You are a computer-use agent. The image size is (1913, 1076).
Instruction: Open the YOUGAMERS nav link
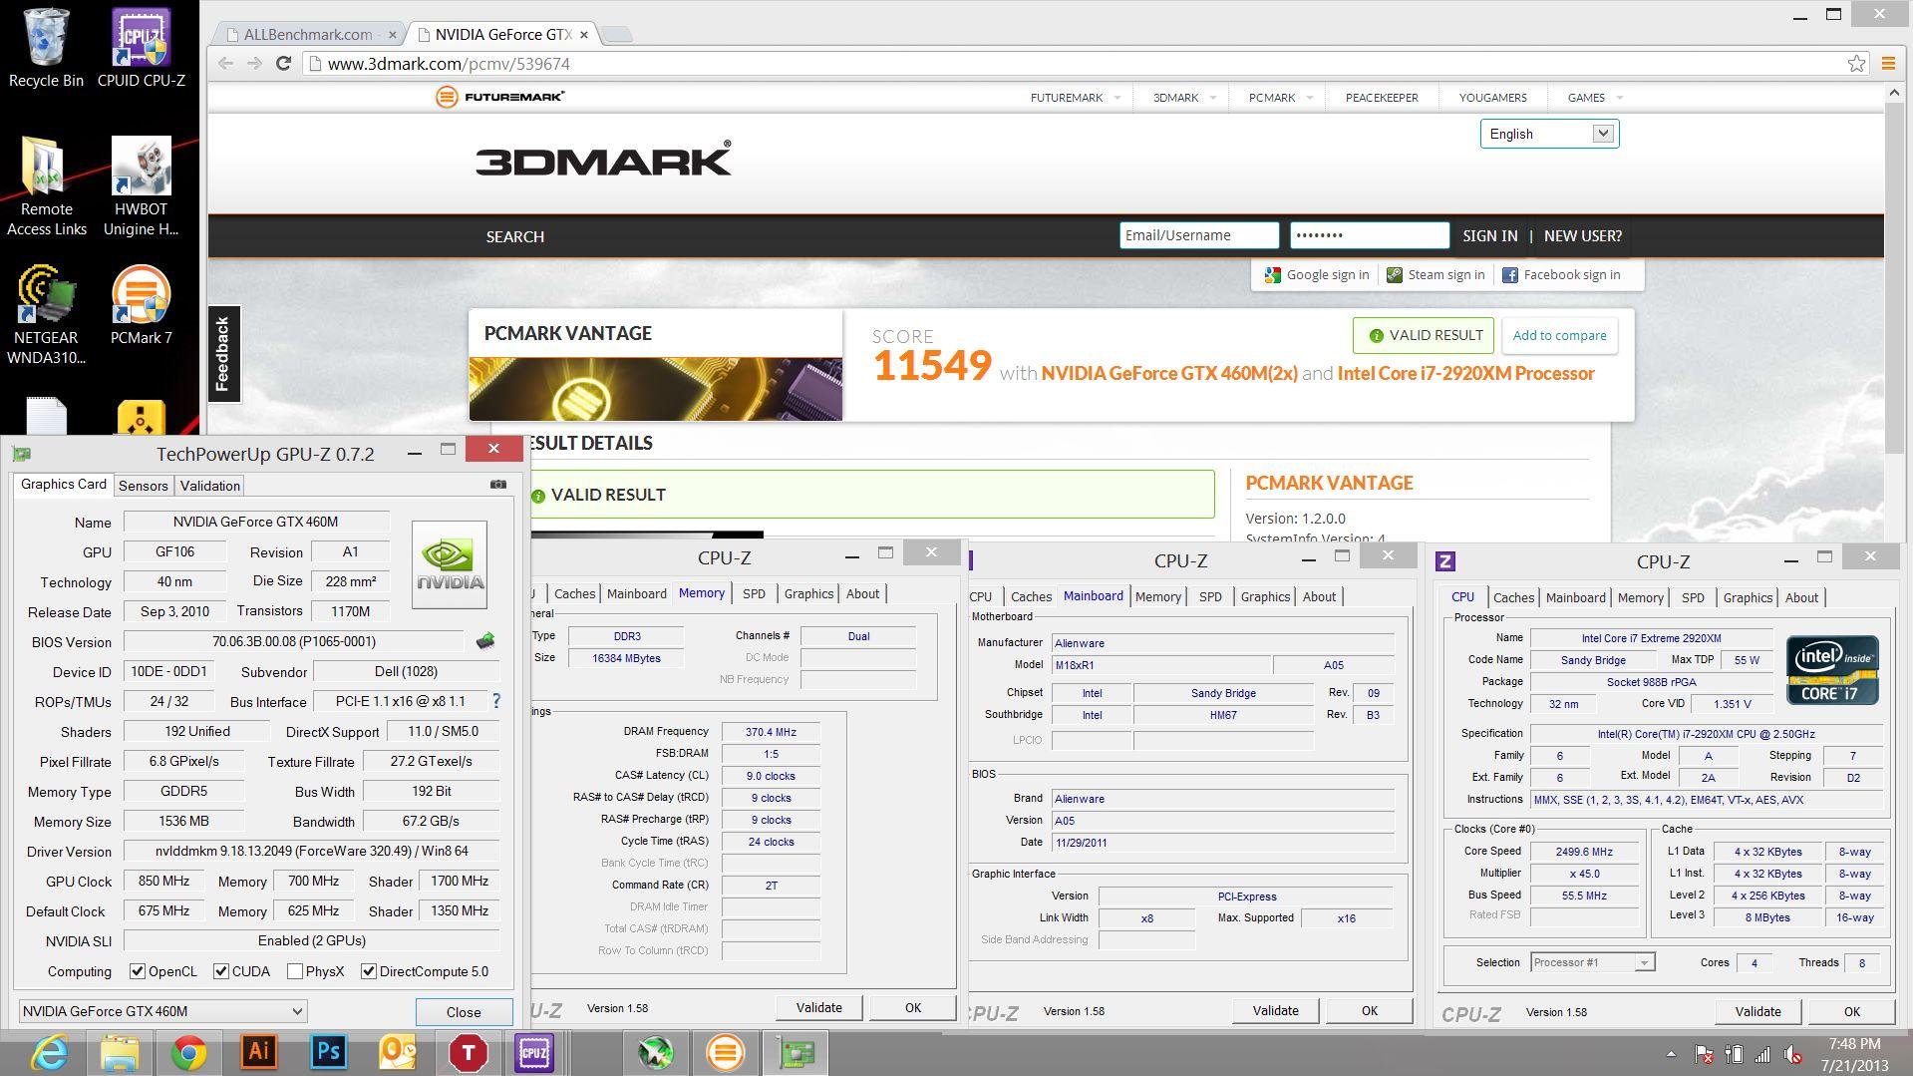[1492, 97]
